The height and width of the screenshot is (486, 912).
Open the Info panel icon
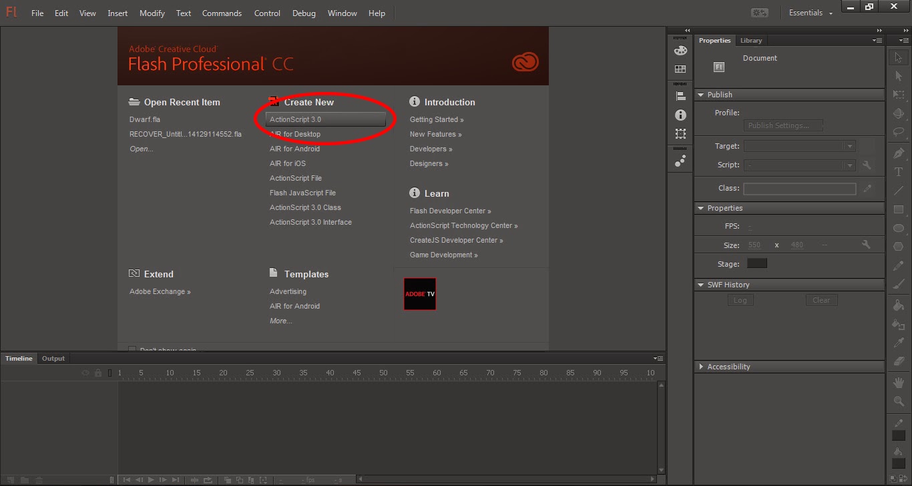[680, 115]
